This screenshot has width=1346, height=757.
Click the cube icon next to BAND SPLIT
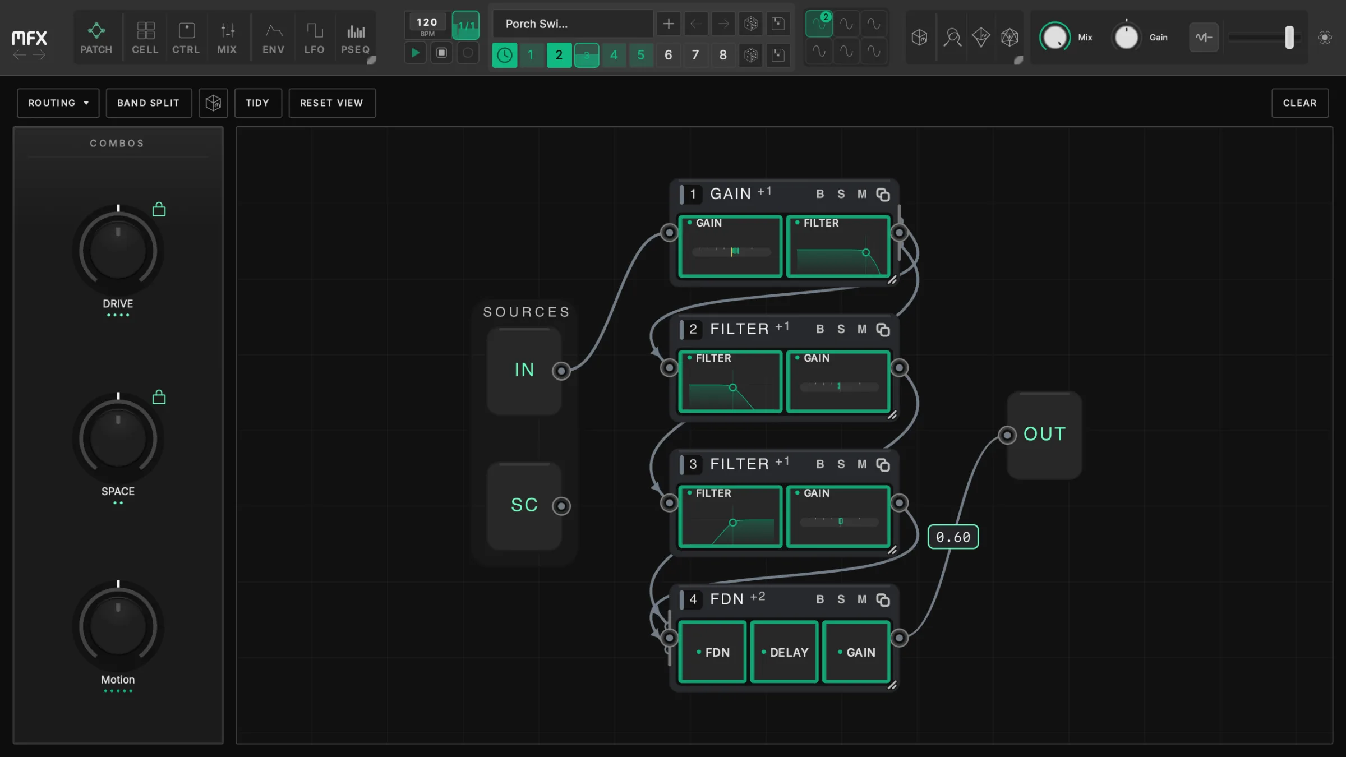coord(213,103)
